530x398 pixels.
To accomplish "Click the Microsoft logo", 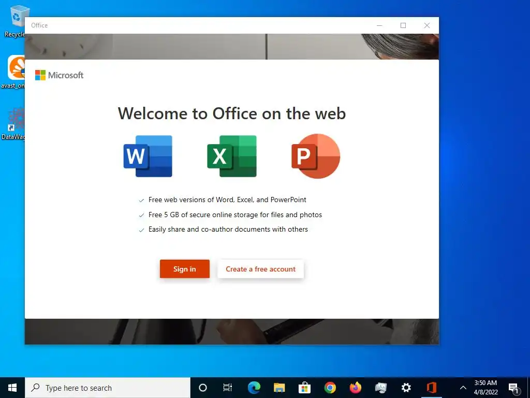I will coord(59,75).
